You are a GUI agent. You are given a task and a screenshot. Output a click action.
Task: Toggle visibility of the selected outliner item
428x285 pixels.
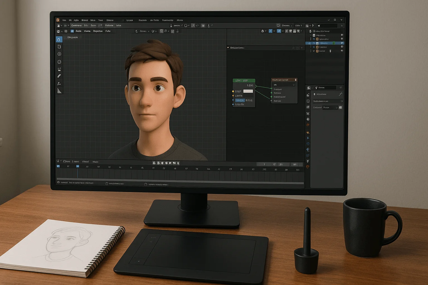tap(342, 43)
